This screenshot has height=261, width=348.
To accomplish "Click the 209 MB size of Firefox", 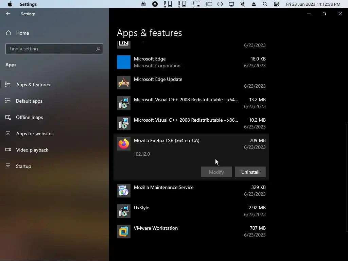I will click(x=258, y=140).
